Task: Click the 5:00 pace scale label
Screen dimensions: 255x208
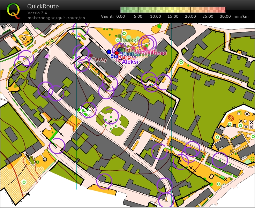Action: point(138,16)
